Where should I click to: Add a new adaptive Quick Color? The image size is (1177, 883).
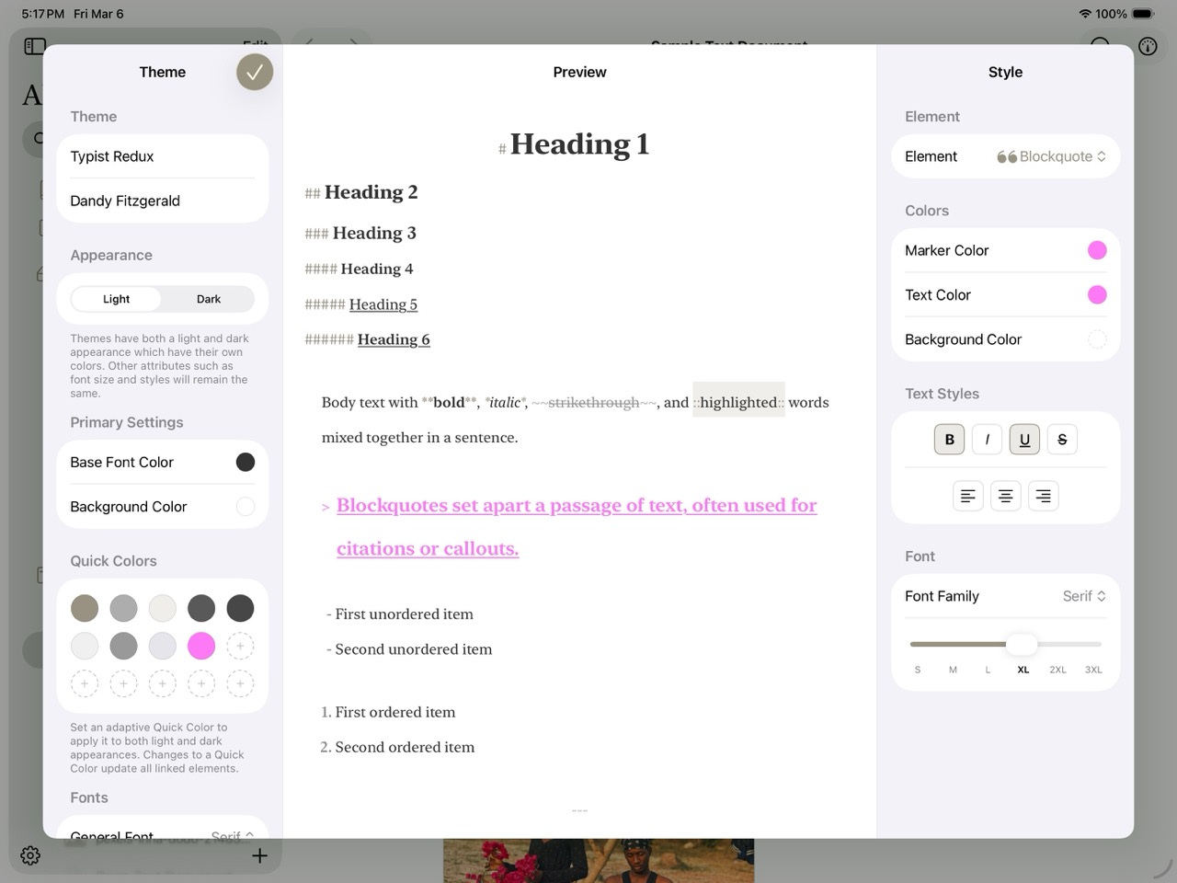[x=240, y=646]
